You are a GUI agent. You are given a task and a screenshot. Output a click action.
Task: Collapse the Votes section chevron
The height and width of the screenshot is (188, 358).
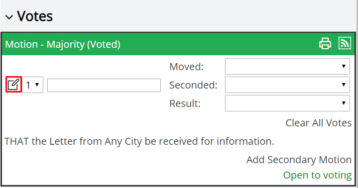(x=9, y=17)
